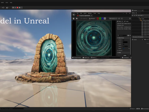Eject from the player controller
149x112 pixels.
tap(20, 7)
